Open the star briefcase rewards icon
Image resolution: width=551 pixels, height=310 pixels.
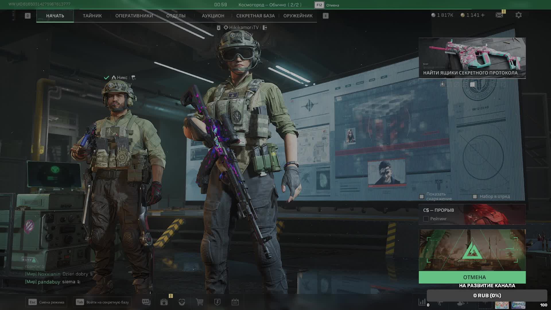pyautogui.click(x=164, y=302)
